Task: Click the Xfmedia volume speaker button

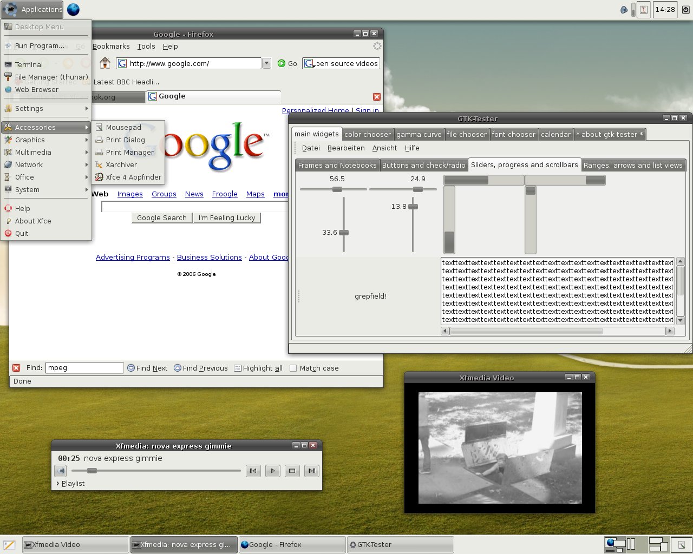Action: click(x=61, y=471)
